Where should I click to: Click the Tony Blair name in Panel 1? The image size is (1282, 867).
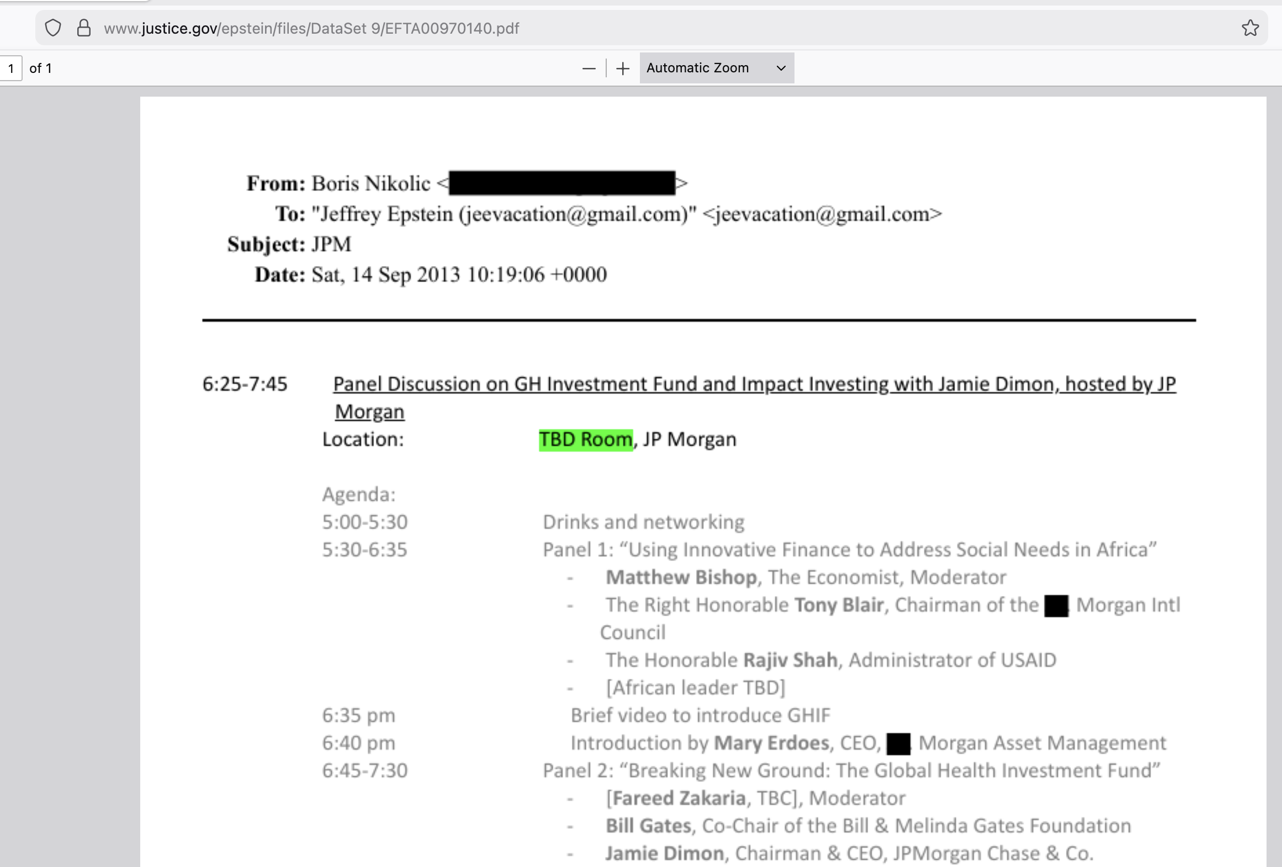pyautogui.click(x=839, y=605)
